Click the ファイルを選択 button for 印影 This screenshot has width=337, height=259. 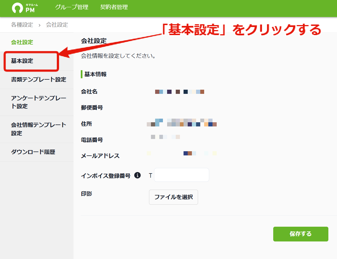(x=174, y=197)
